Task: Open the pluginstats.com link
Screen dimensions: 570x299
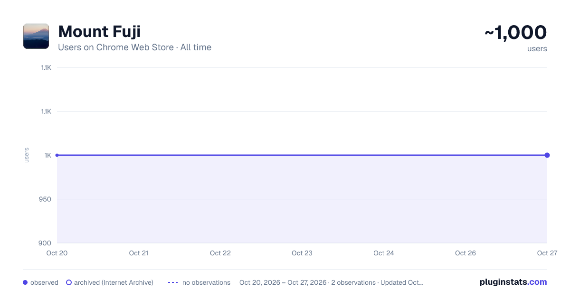Action: click(x=513, y=282)
